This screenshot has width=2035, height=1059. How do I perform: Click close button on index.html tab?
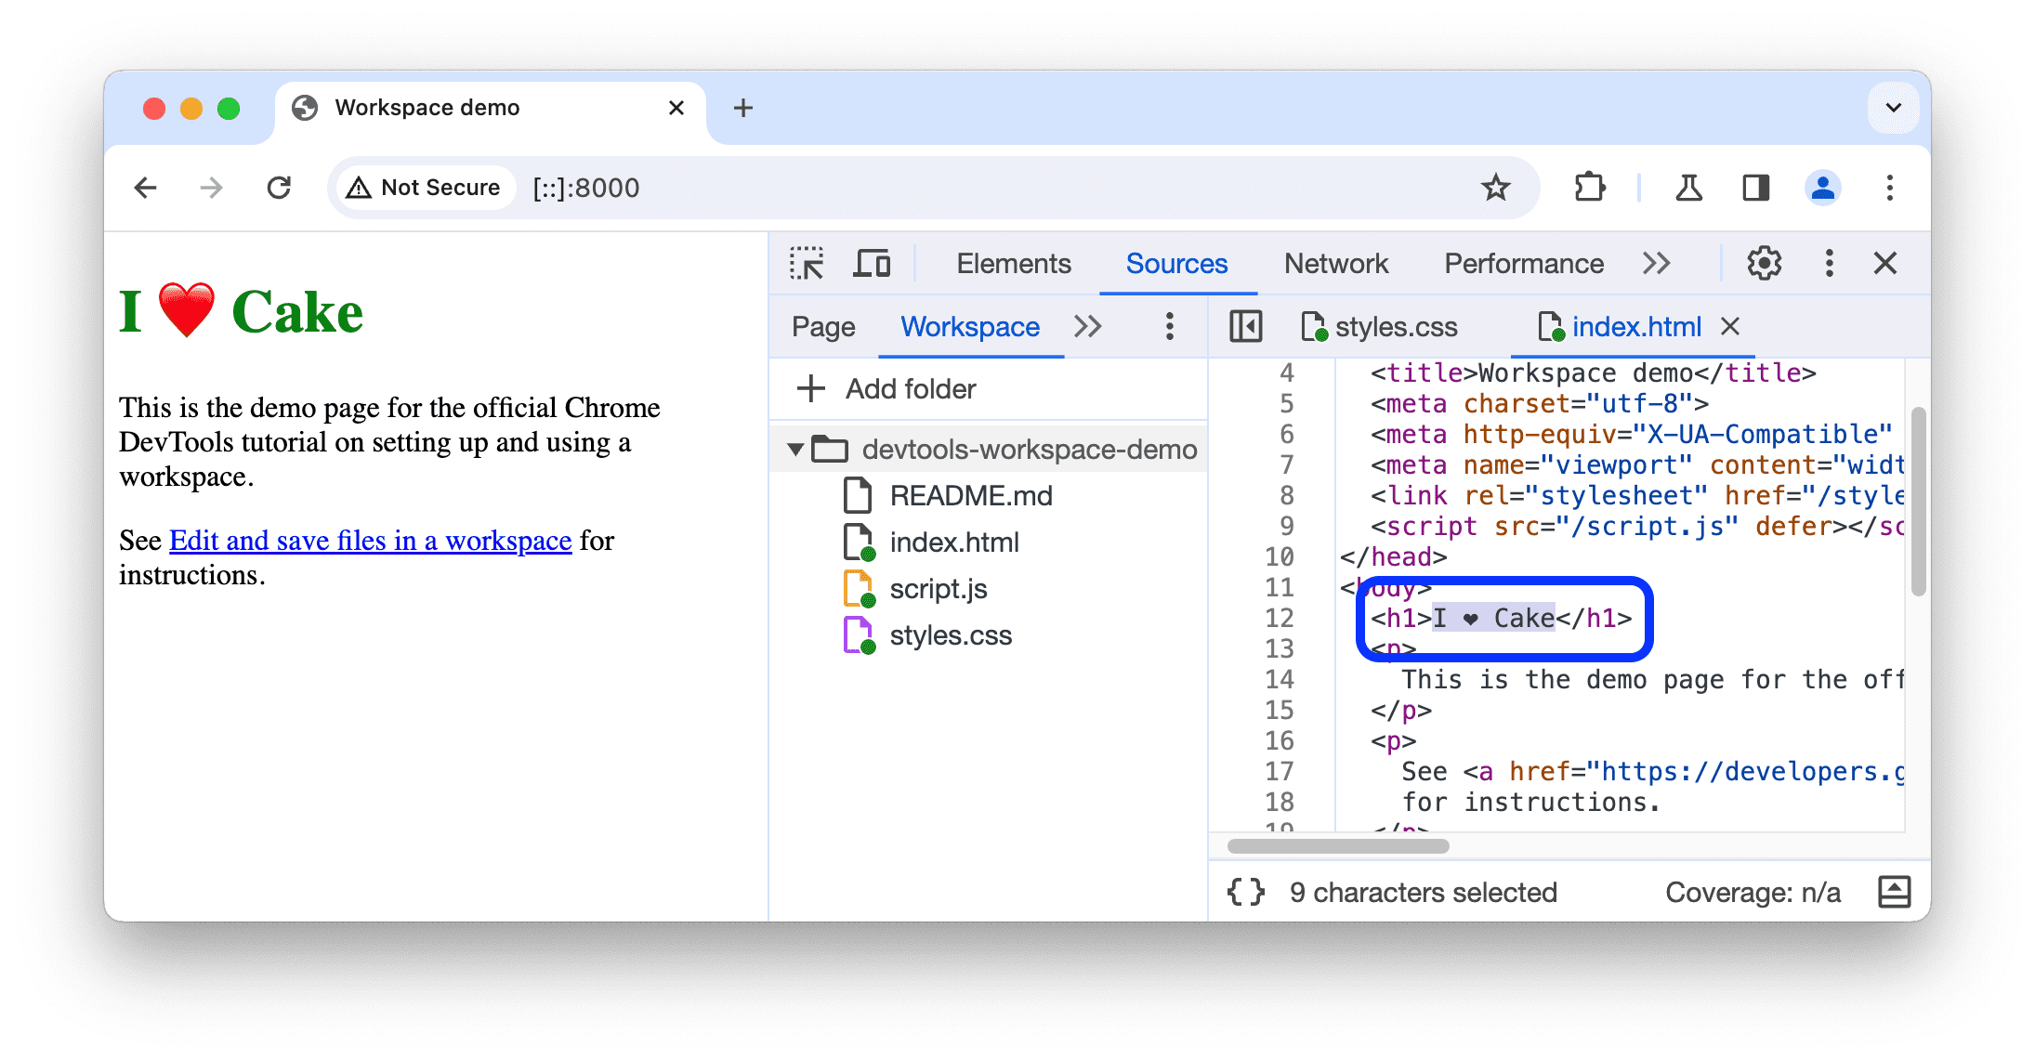click(x=1739, y=327)
